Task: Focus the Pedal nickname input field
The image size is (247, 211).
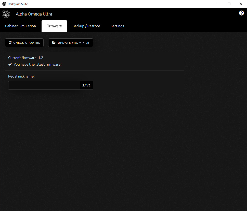Action: pyautogui.click(x=44, y=85)
